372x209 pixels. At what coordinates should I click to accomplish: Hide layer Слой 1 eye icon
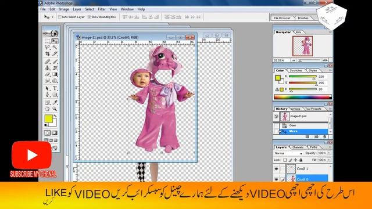277,169
